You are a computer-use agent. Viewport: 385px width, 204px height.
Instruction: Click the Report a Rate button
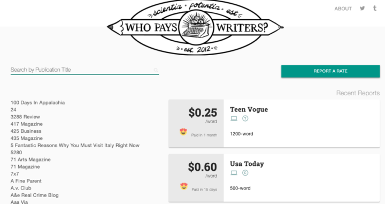[x=330, y=71]
